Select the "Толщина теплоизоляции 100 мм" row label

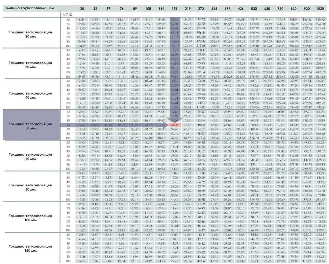click(x=30, y=218)
